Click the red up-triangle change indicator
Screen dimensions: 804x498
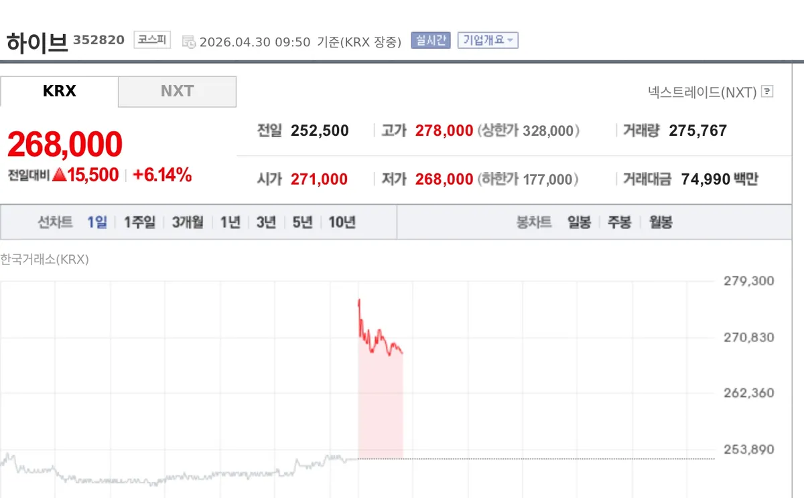(59, 175)
